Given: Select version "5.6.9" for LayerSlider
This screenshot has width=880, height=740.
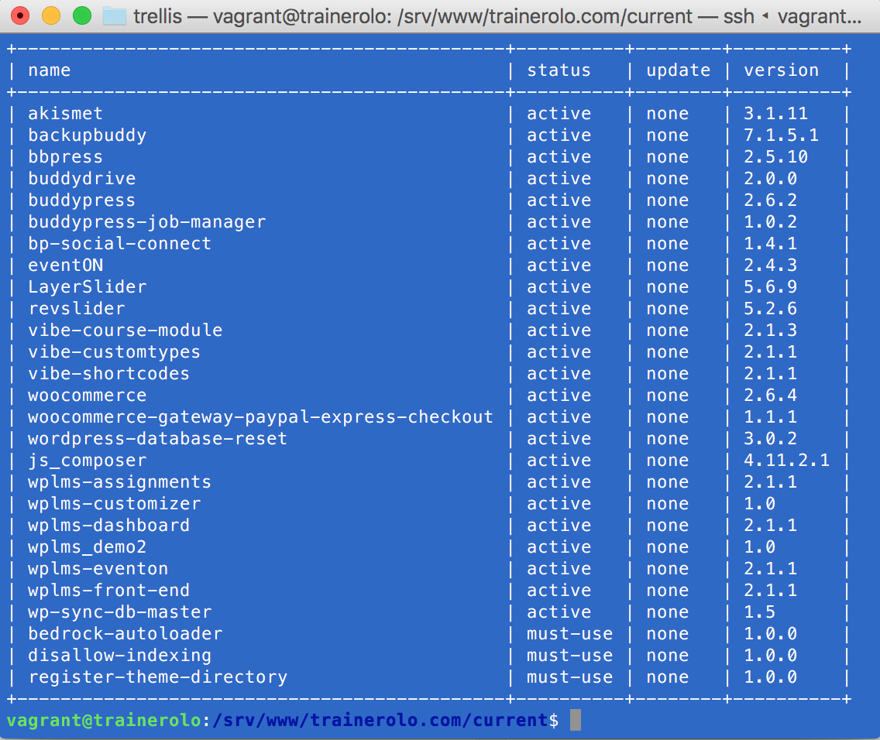Looking at the screenshot, I should [771, 287].
